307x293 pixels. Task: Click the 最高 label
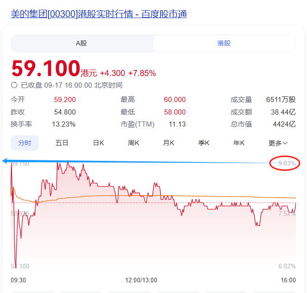[x=128, y=100]
